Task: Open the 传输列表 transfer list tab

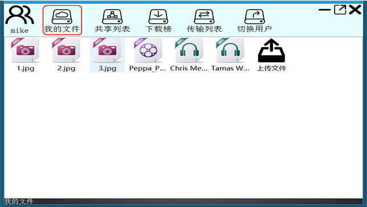Action: coord(204,21)
